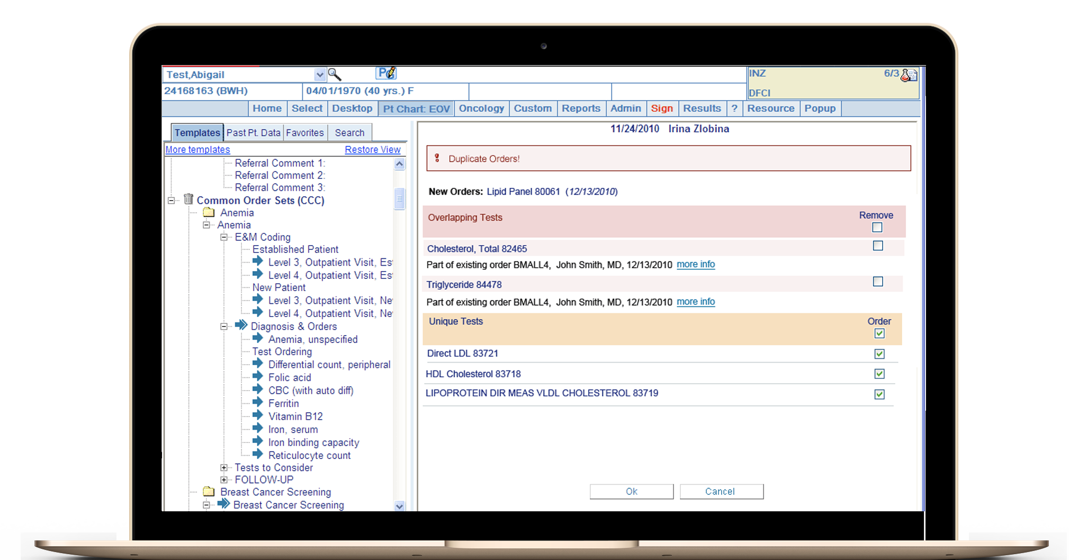Switch to the Favorites tab
The image size is (1069, 560).
(x=304, y=133)
